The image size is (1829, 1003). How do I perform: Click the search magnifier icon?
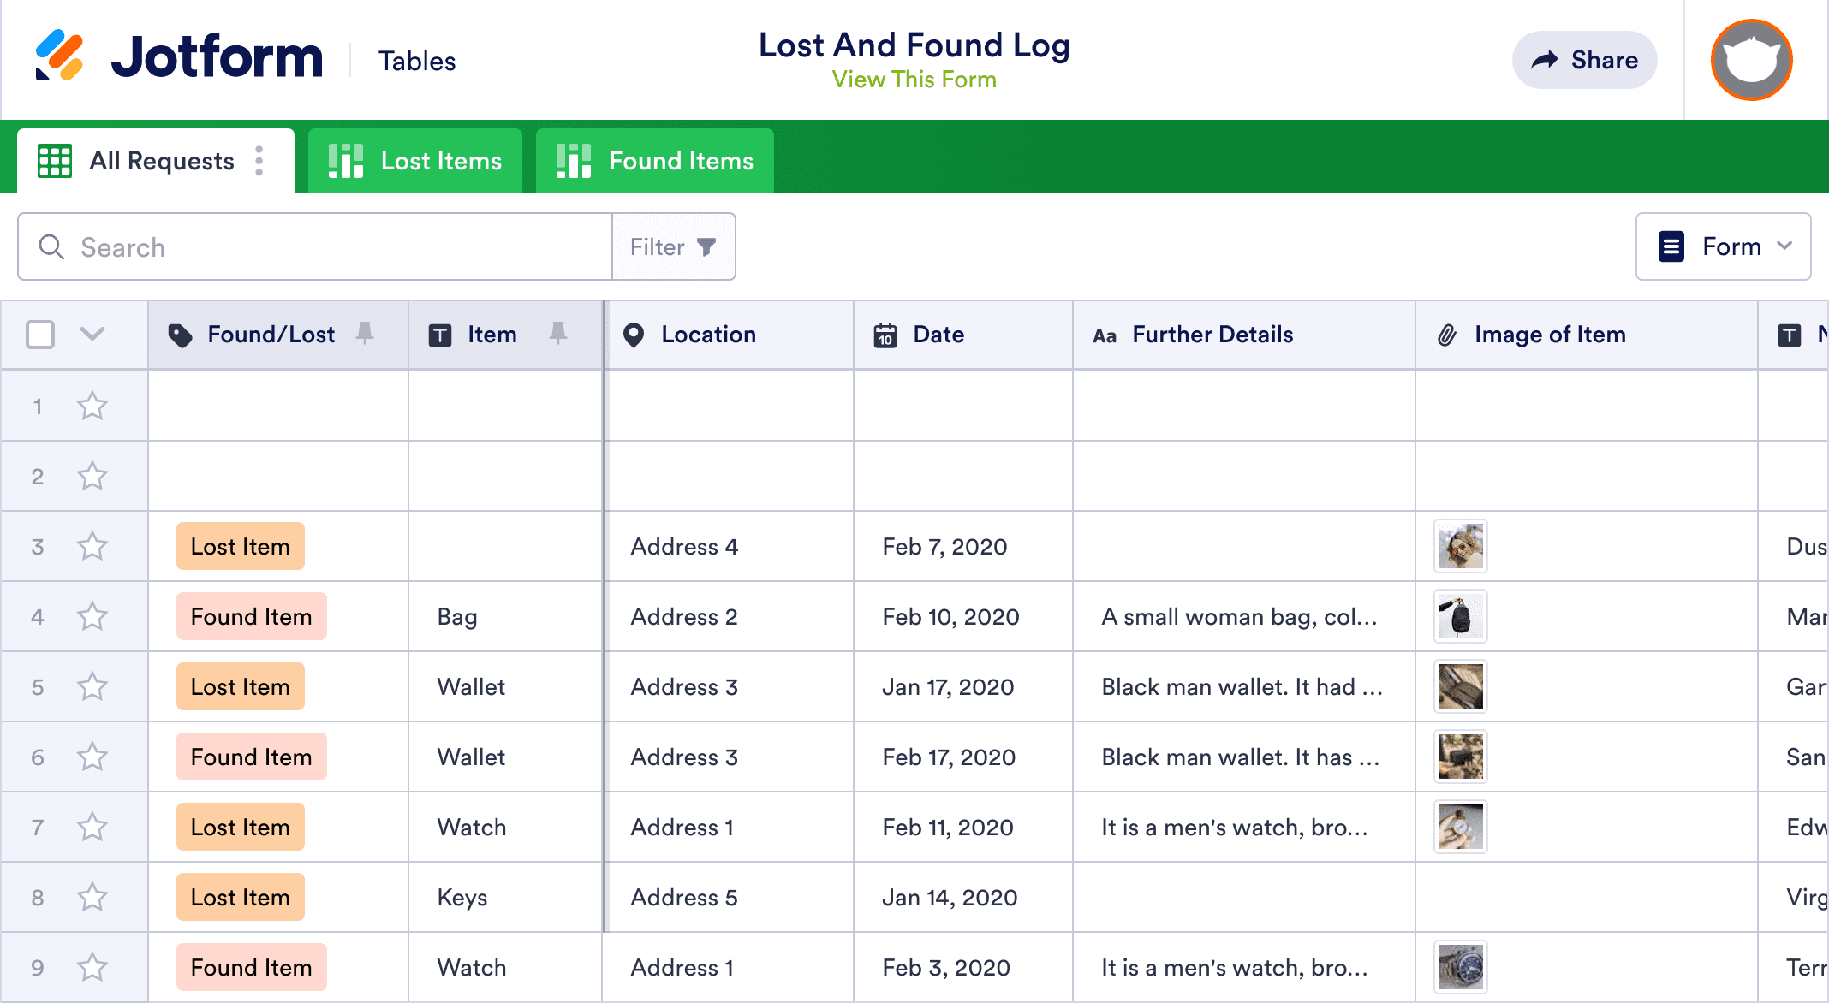pos(51,246)
